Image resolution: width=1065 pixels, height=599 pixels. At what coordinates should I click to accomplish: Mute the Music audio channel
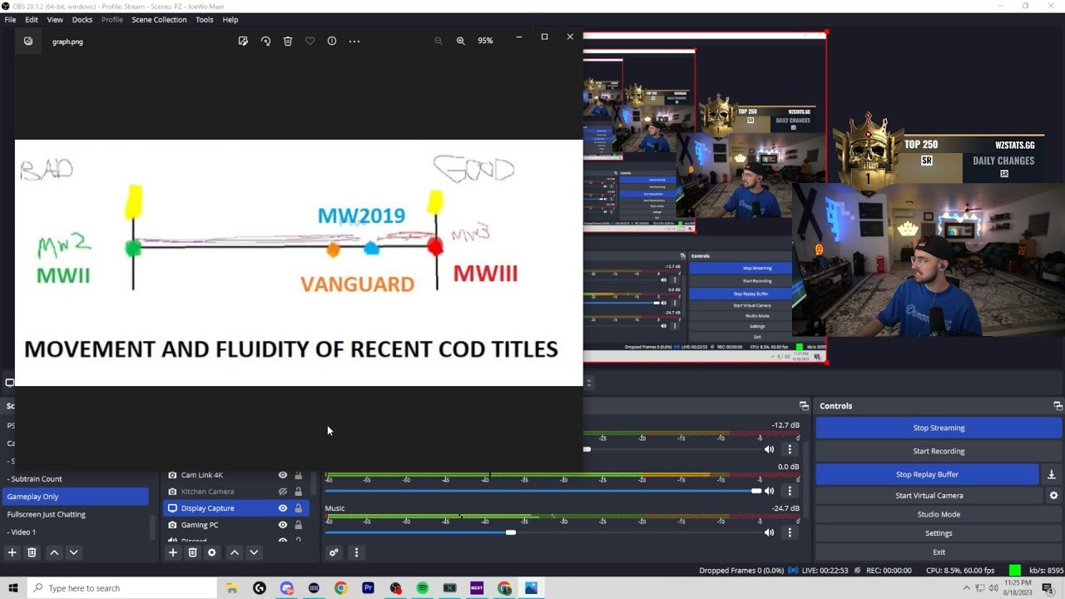770,532
